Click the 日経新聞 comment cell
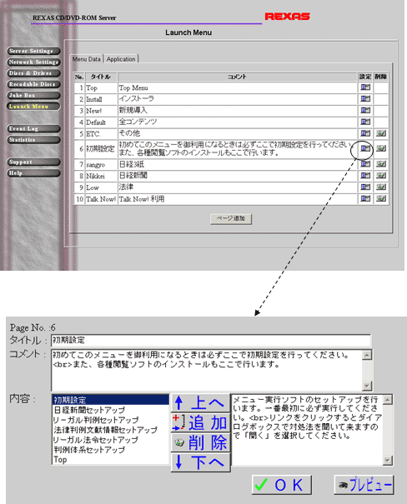The image size is (407, 504). 238,176
